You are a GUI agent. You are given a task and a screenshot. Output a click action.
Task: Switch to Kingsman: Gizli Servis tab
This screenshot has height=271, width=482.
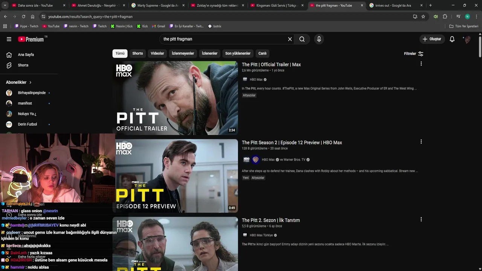[x=276, y=5]
